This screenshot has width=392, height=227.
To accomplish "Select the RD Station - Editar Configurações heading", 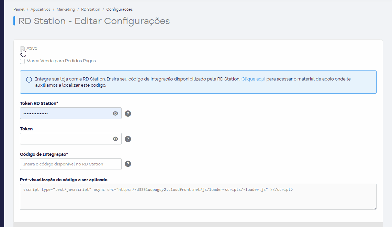I will pyautogui.click(x=94, y=21).
